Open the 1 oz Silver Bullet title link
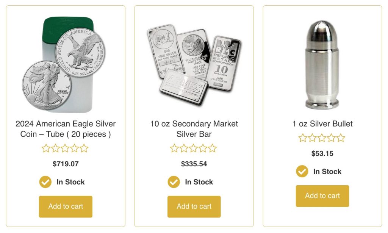This screenshot has height=233, width=388. coord(322,124)
